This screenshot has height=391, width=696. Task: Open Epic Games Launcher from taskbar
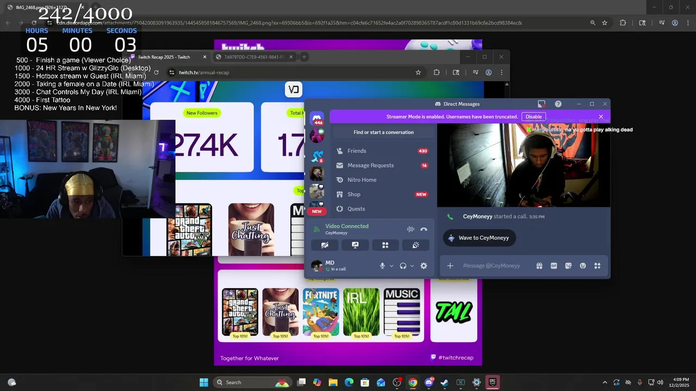point(492,382)
